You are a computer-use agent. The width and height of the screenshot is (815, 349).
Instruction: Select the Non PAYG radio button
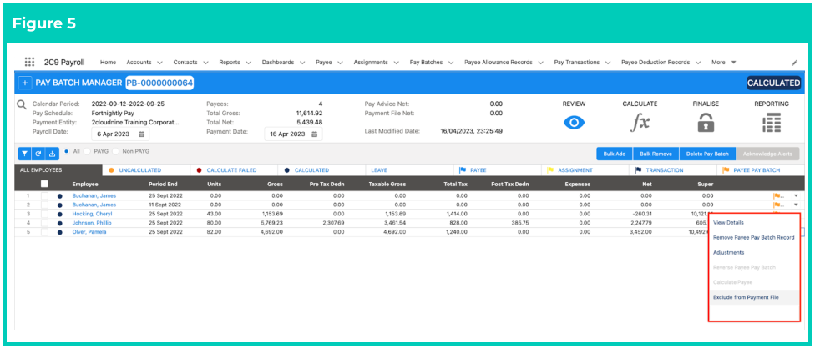[x=116, y=151]
